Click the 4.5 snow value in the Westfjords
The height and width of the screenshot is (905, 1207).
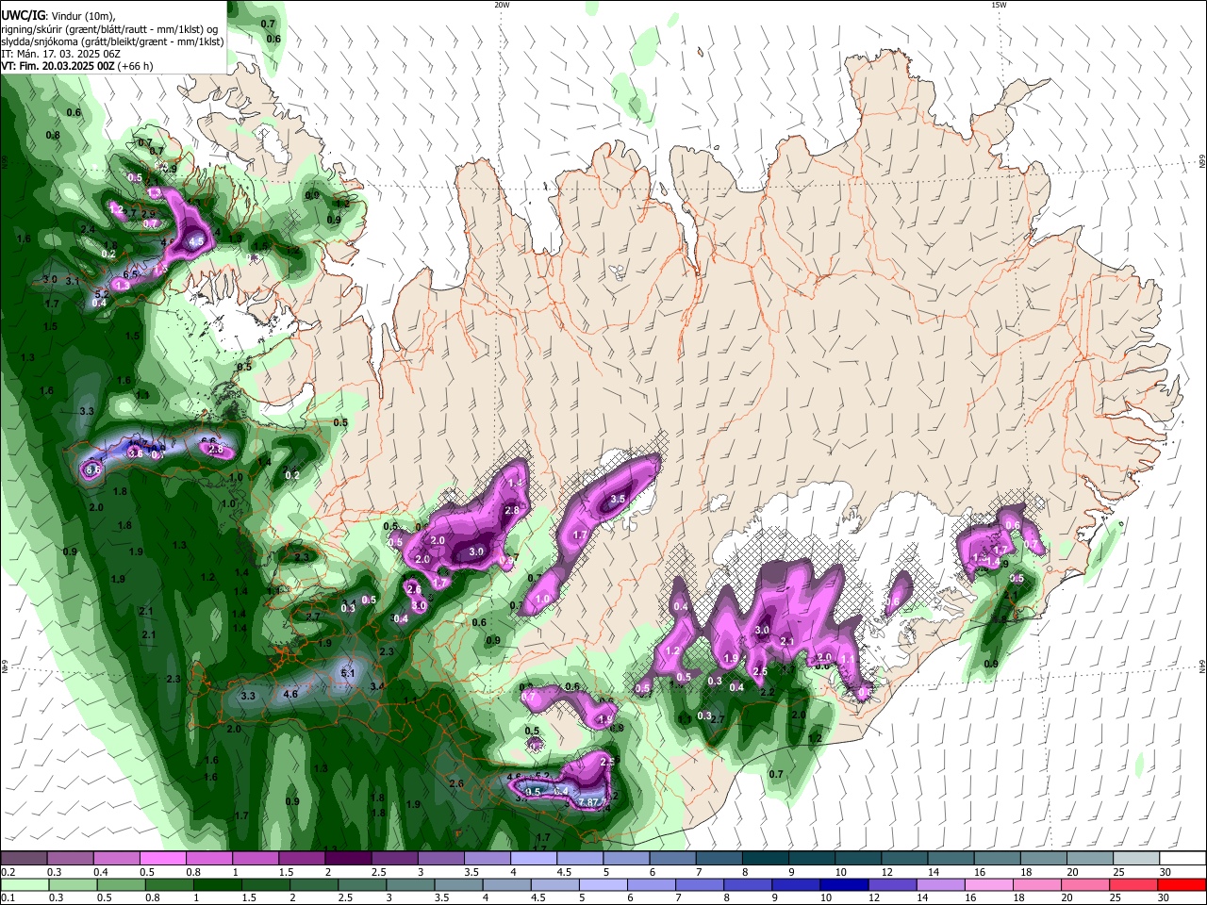coord(197,242)
